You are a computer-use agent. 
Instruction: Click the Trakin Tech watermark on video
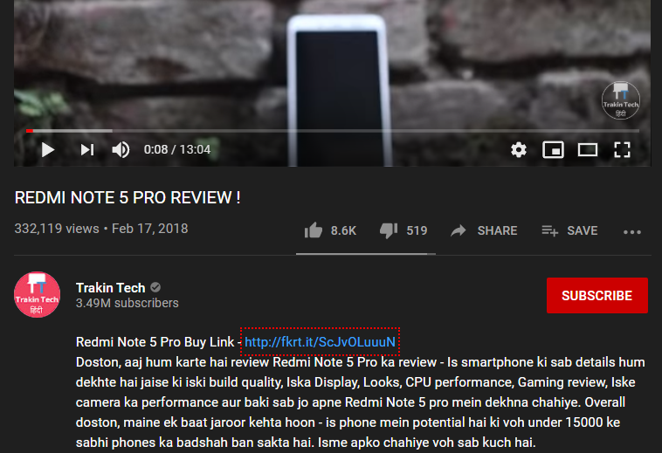click(620, 100)
